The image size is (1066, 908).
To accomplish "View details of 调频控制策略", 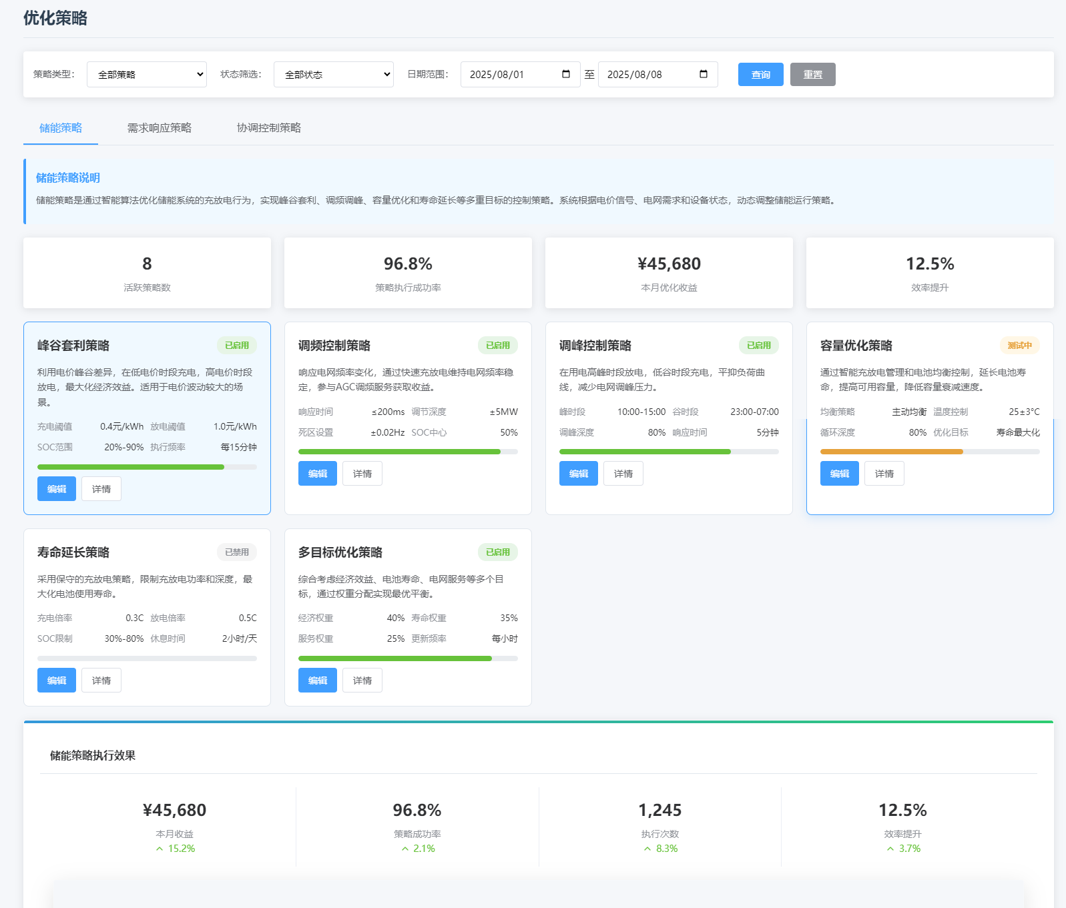I will pos(362,474).
